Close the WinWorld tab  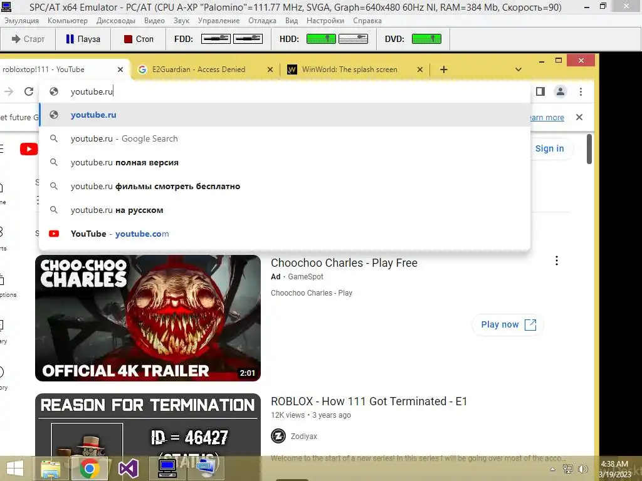[x=419, y=70]
